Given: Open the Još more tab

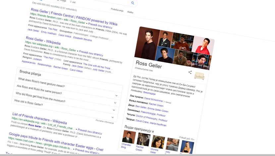Looking at the screenshot, I should 73,2.
